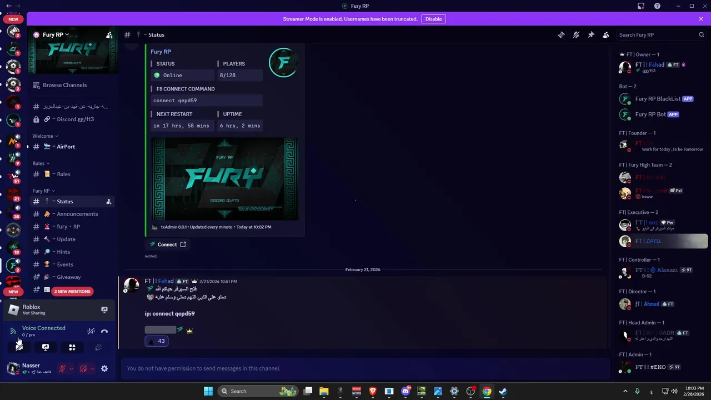Image resolution: width=711 pixels, height=400 pixels.
Task: Turn on camera in voice panel
Action: click(19, 347)
